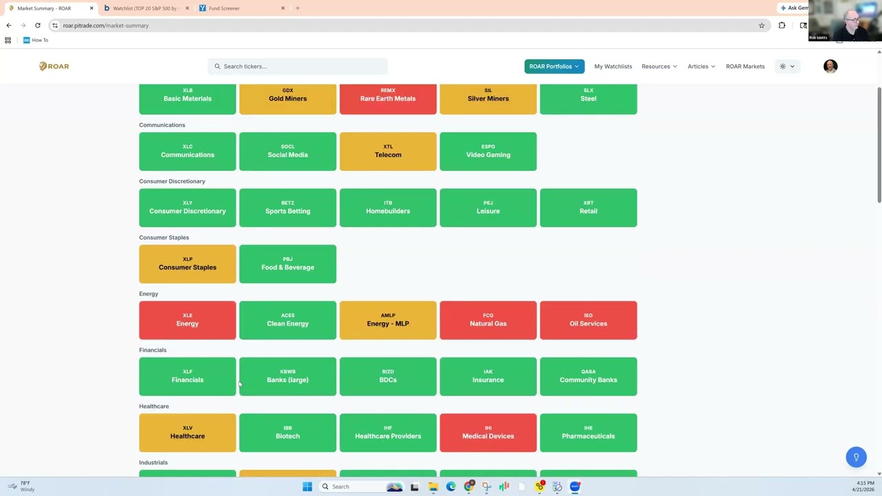Select the red Medical Devices tile

click(x=488, y=433)
